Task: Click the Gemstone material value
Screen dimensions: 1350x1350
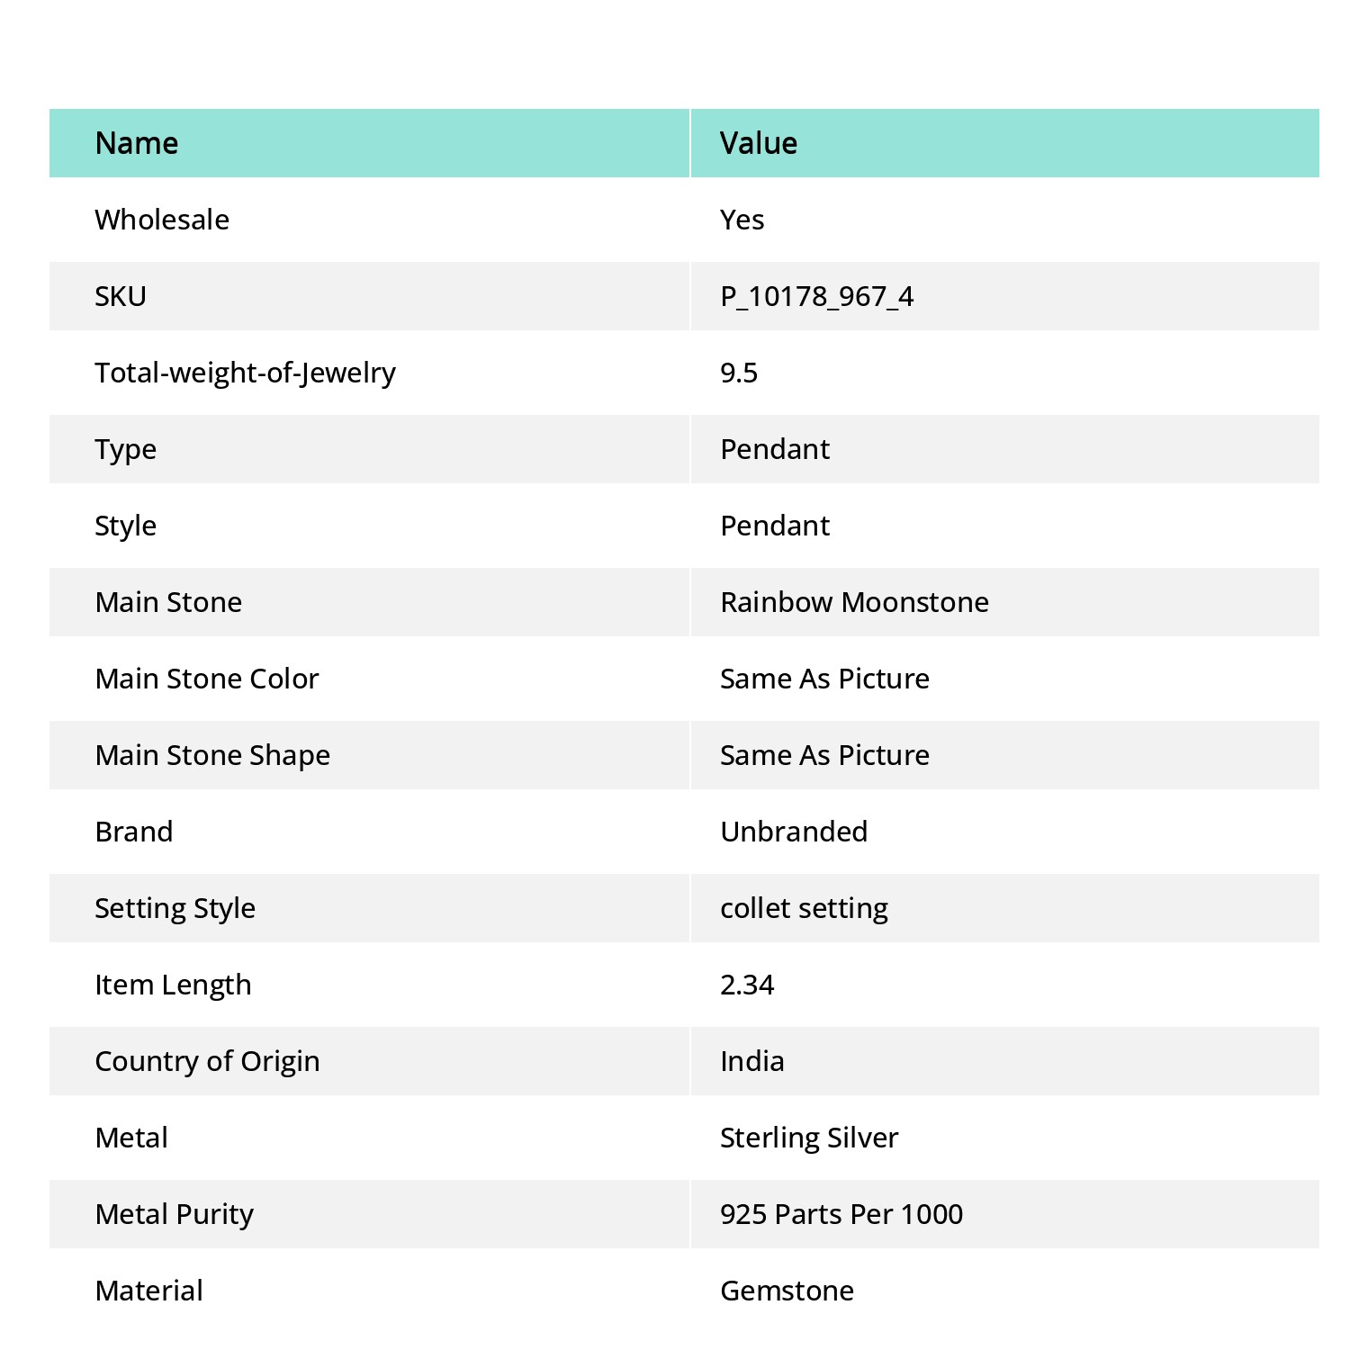Action: 787,1291
